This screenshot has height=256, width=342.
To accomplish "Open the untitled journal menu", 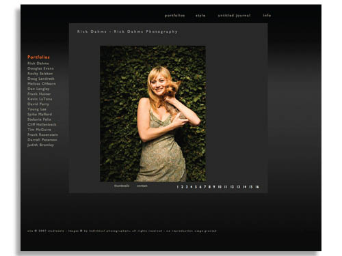I will (x=234, y=16).
